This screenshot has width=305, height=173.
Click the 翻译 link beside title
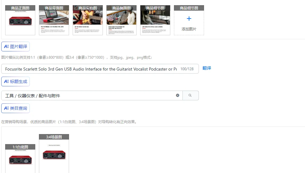pyautogui.click(x=207, y=68)
